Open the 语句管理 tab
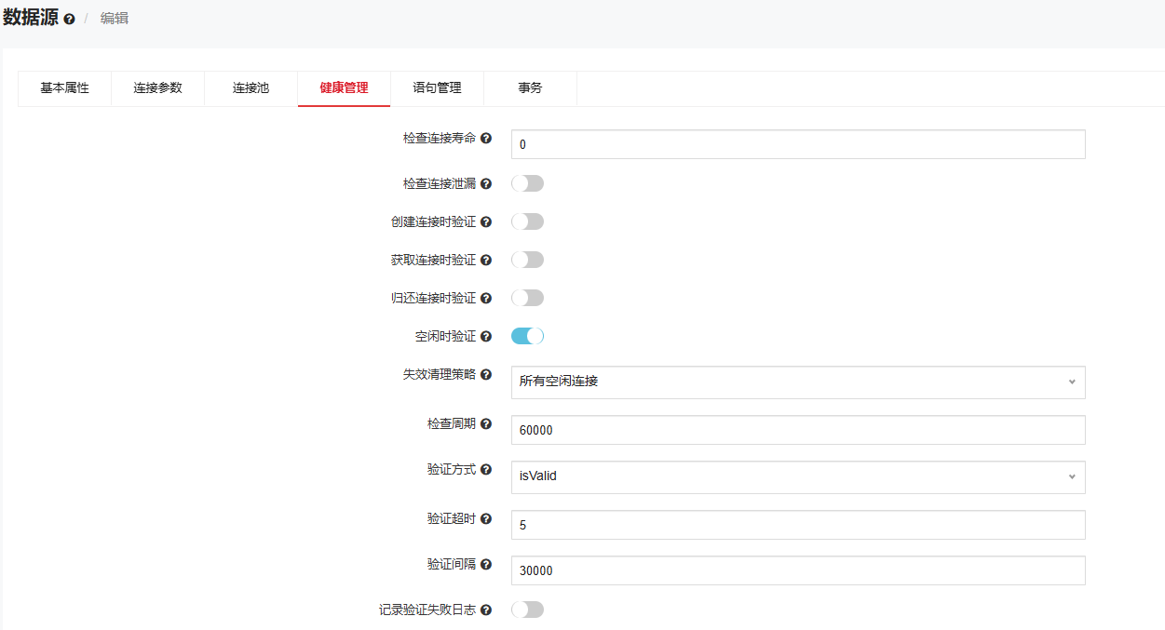Screen dimensions: 1165x630 pyautogui.click(x=438, y=88)
